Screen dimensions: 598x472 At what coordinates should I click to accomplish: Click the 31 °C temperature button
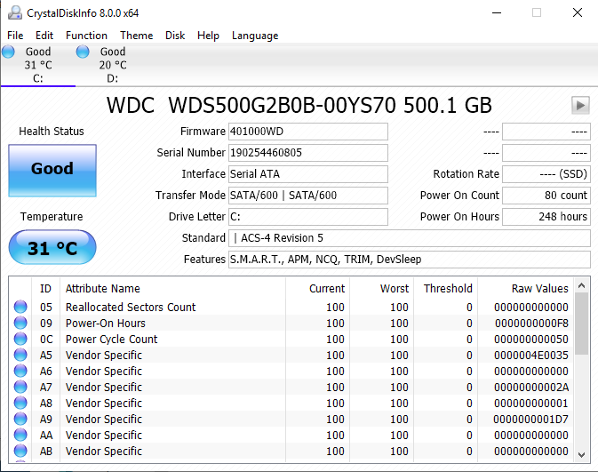pyautogui.click(x=52, y=248)
